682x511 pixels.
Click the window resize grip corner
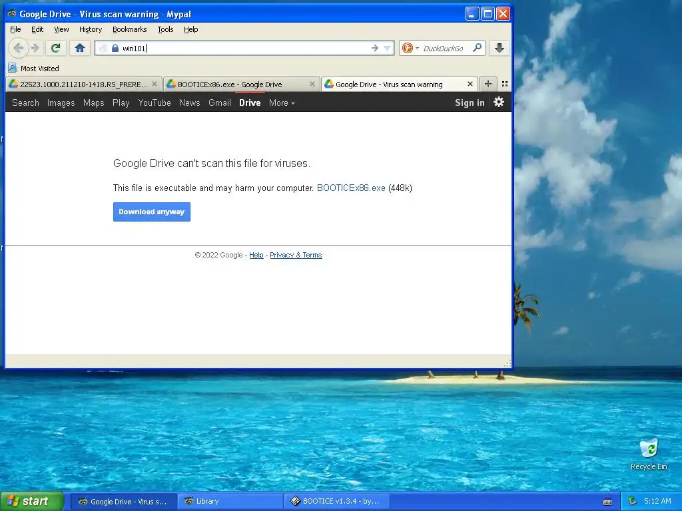tap(507, 363)
